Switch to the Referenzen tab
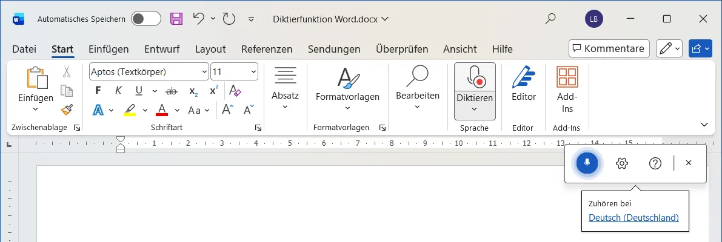Image resolution: width=722 pixels, height=242 pixels. 267,48
